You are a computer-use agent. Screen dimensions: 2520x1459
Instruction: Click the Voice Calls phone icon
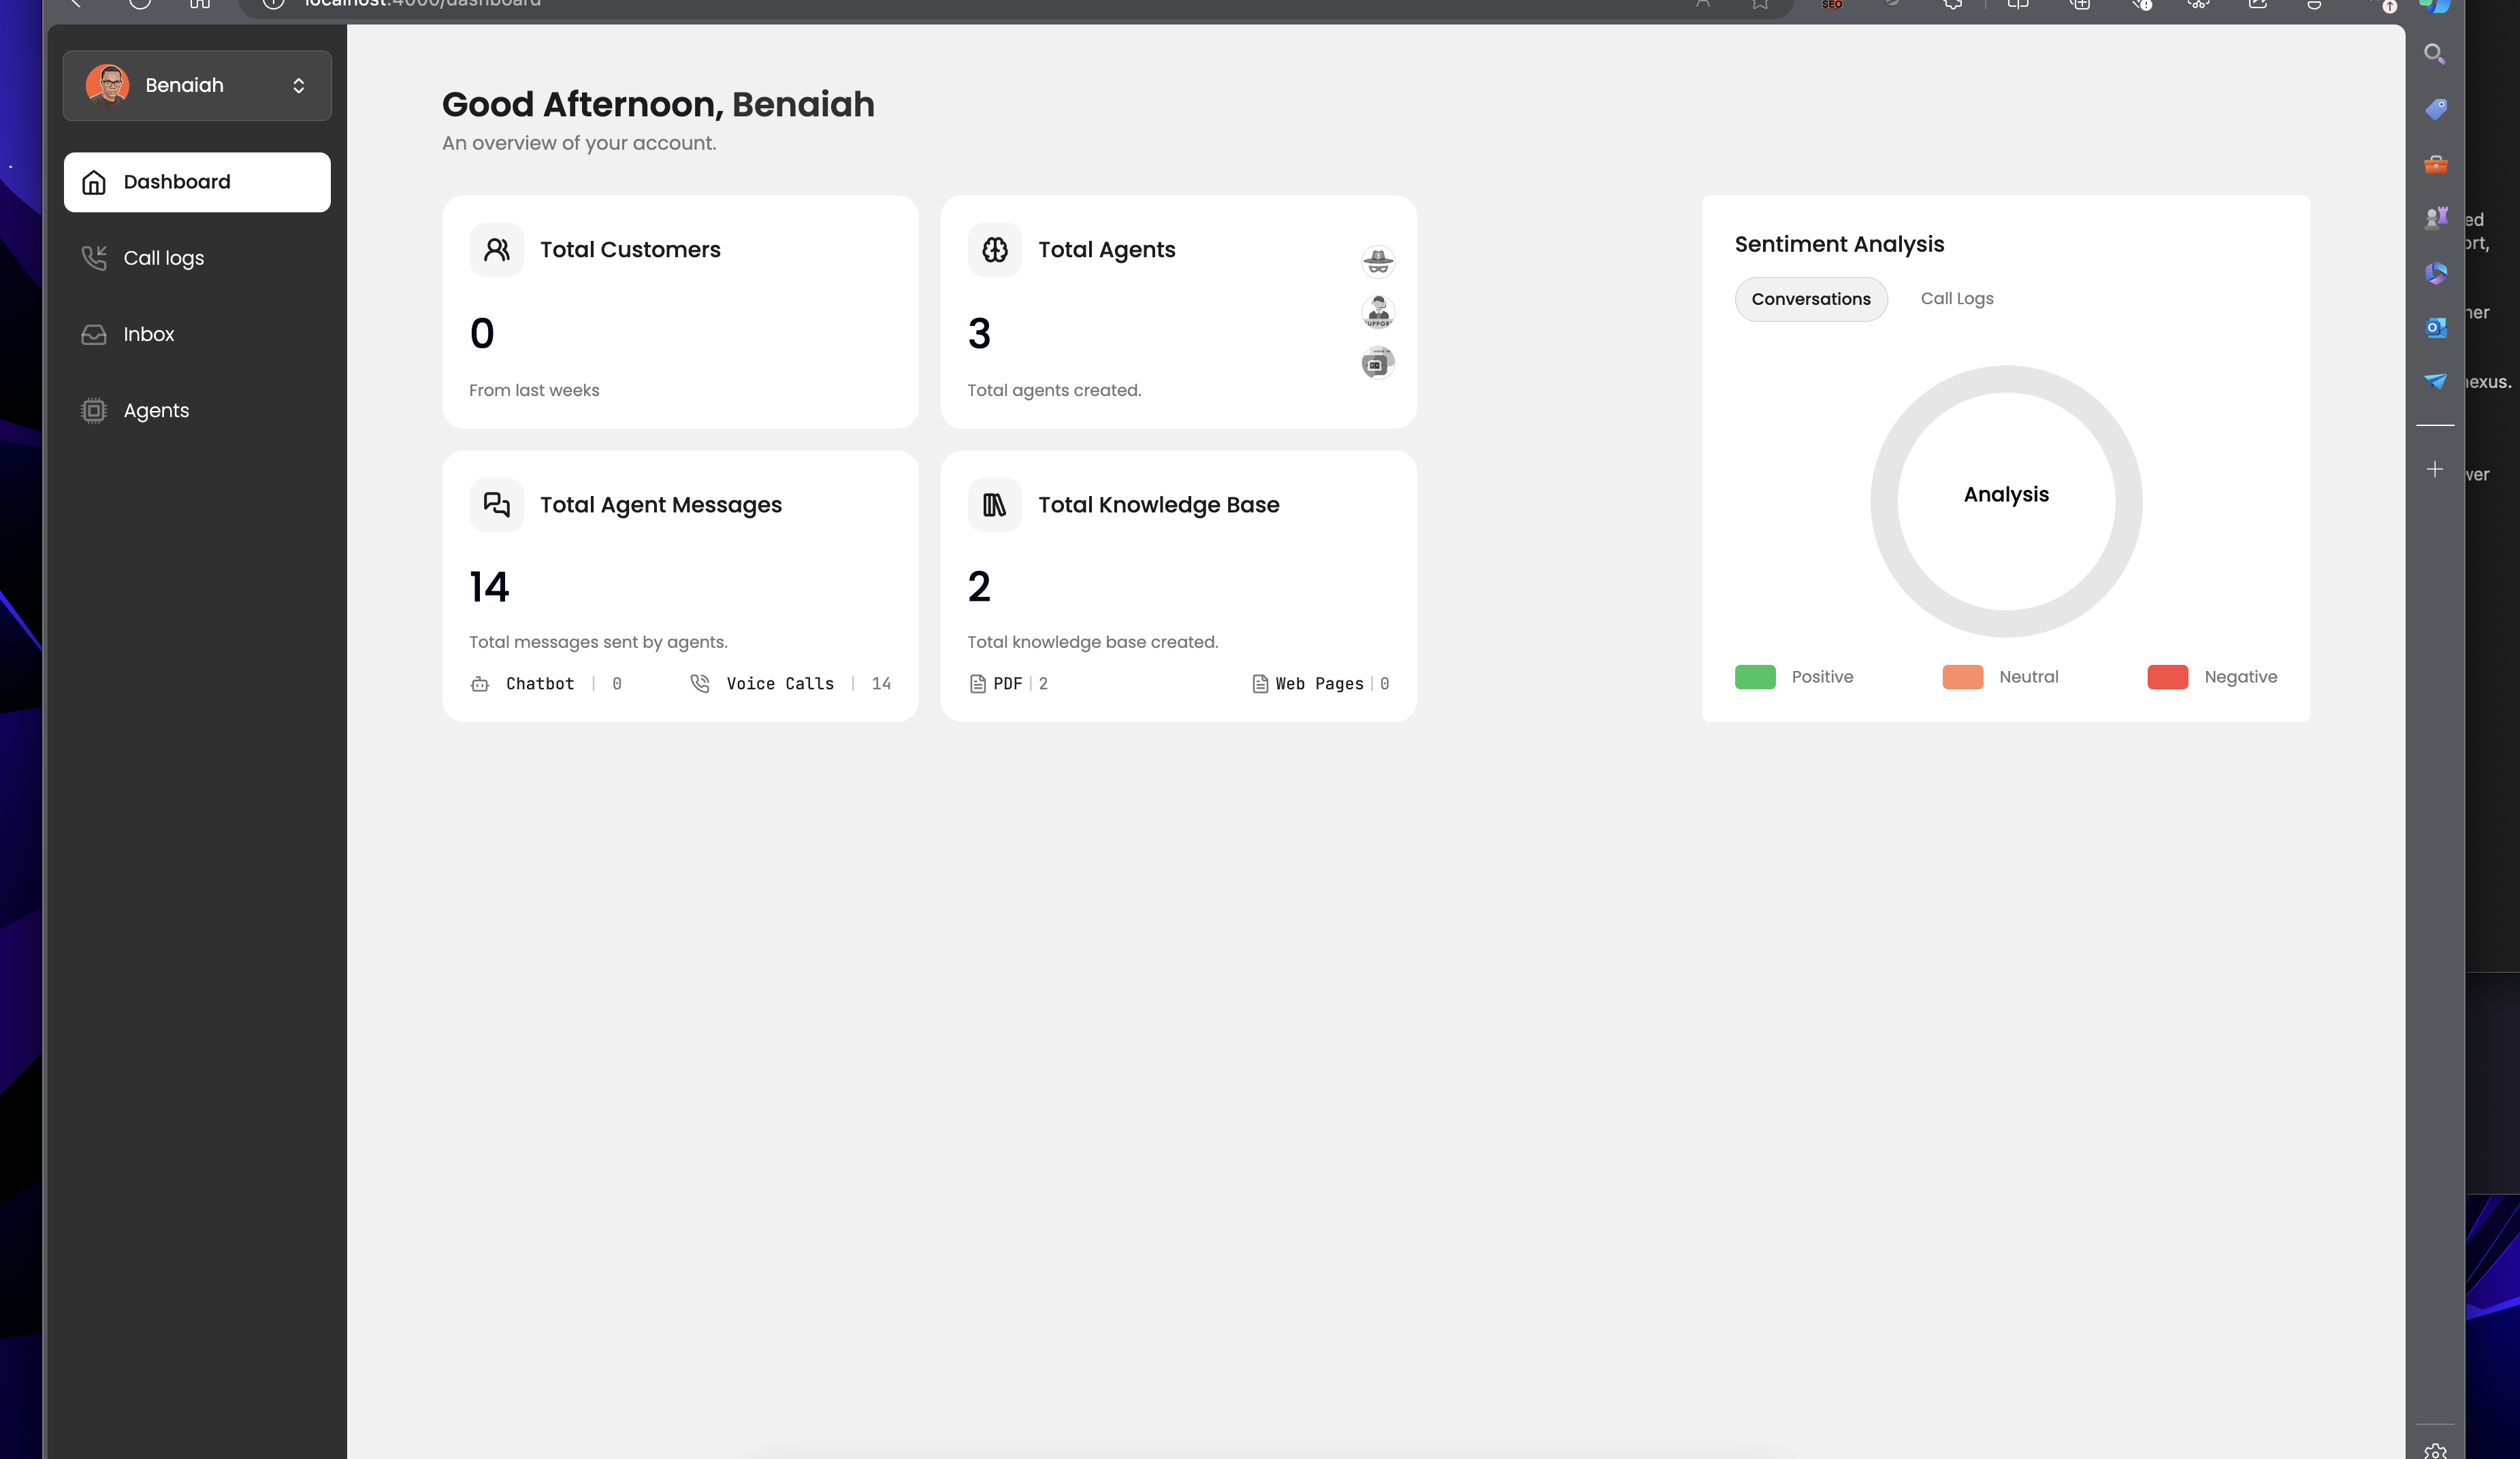700,683
